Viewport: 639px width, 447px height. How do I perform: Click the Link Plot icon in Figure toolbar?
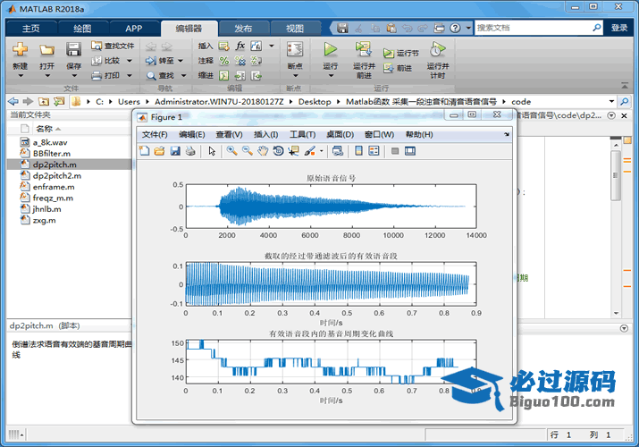338,151
